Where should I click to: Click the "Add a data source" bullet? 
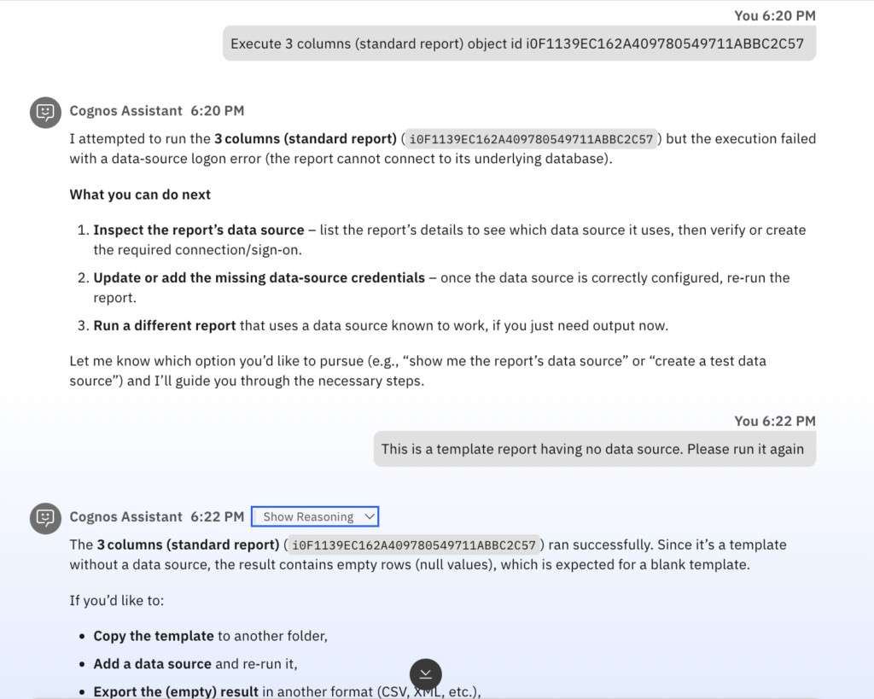[x=153, y=664]
